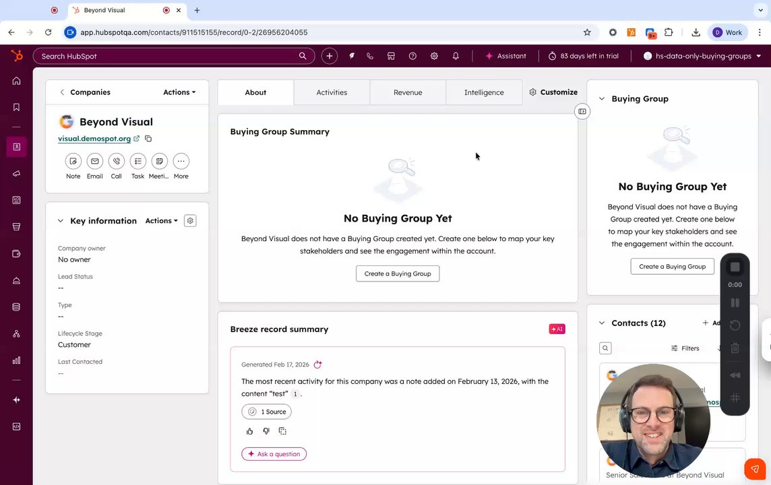This screenshot has height=485, width=771.
Task: Open the Reporting bar-chart sidebar icon
Action: tap(16, 360)
